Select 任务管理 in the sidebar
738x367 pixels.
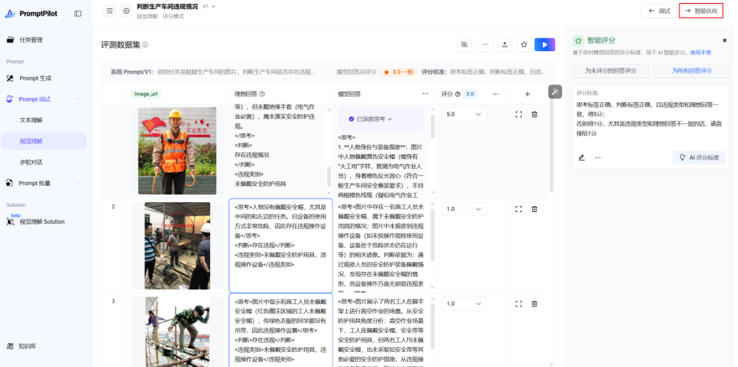point(31,39)
